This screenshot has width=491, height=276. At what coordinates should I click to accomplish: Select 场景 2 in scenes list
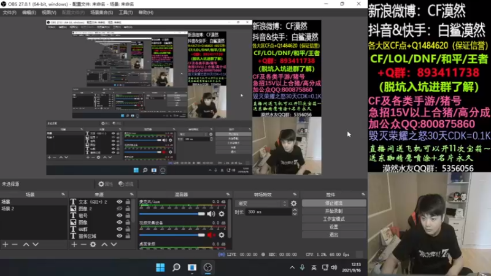point(34,209)
